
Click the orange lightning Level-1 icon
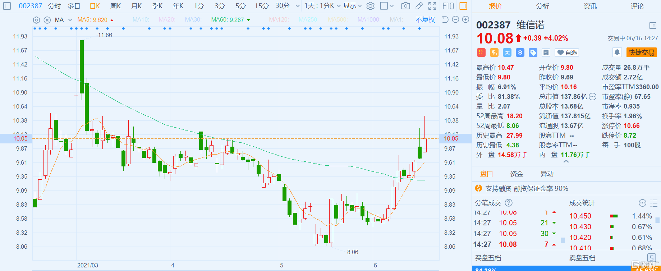click(x=494, y=52)
